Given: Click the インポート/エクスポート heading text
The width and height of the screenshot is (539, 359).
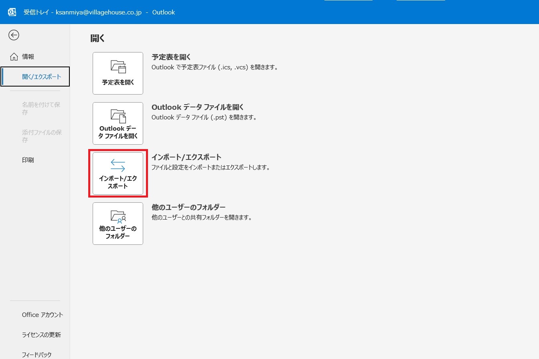Looking at the screenshot, I should click(186, 157).
